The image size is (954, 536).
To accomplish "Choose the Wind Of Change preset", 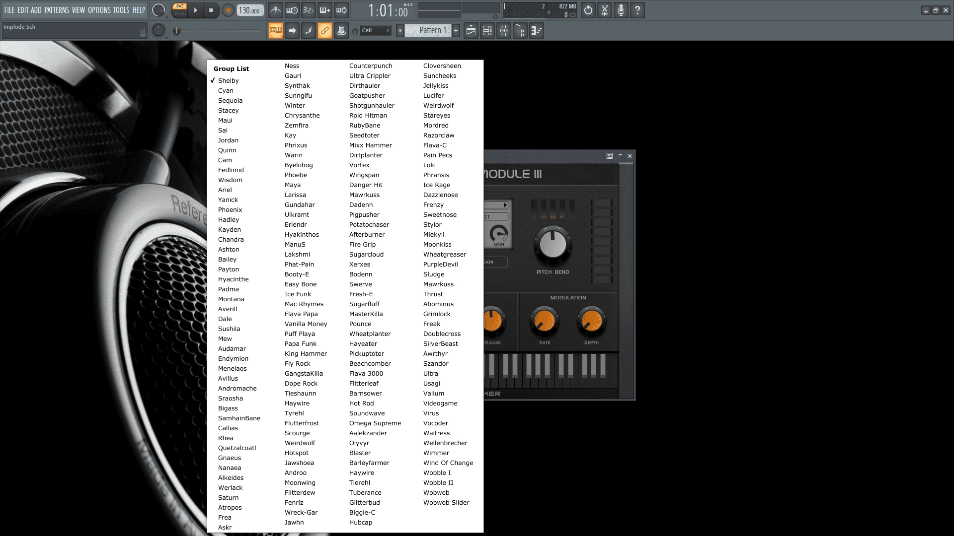I will (448, 463).
